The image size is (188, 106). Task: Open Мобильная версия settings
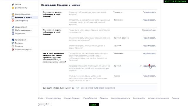[x=23, y=30]
